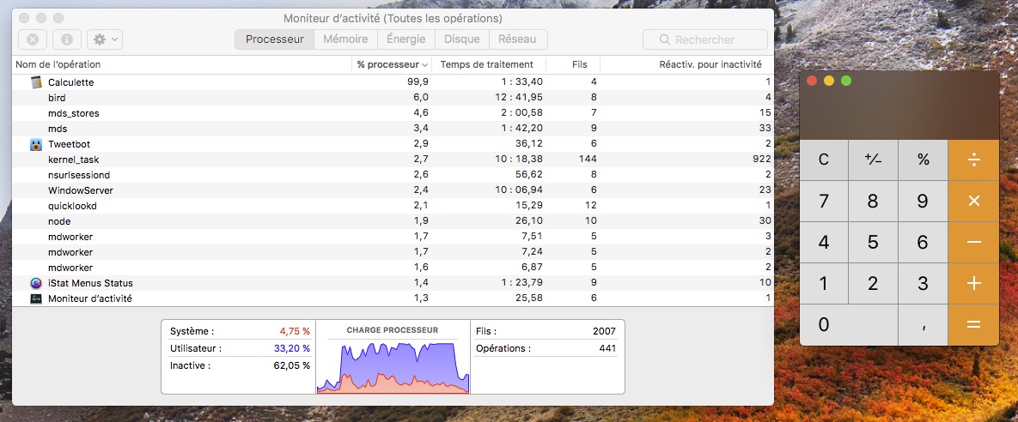Select the quicklookd process row
The image size is (1018, 422).
(x=393, y=206)
